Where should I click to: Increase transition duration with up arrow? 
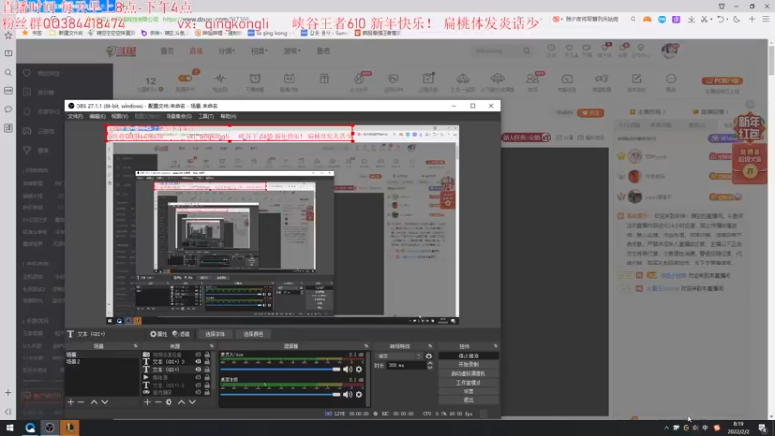click(430, 363)
